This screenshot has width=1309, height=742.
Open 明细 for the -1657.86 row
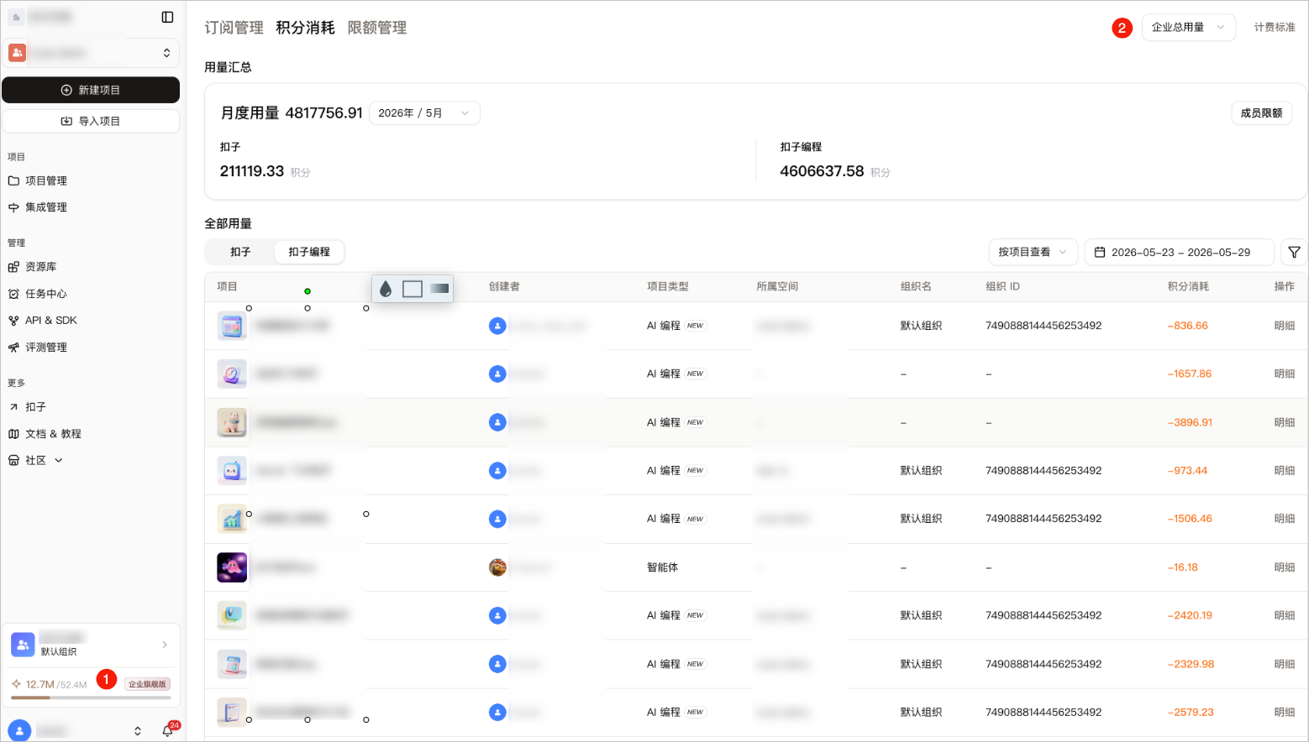(x=1284, y=374)
